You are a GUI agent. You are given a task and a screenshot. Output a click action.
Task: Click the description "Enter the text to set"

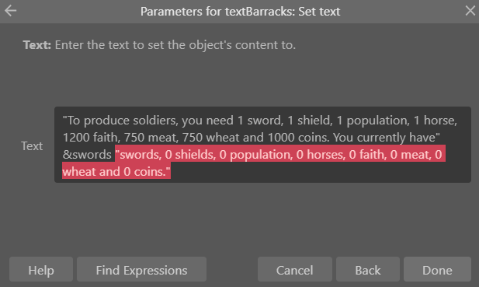pos(120,45)
